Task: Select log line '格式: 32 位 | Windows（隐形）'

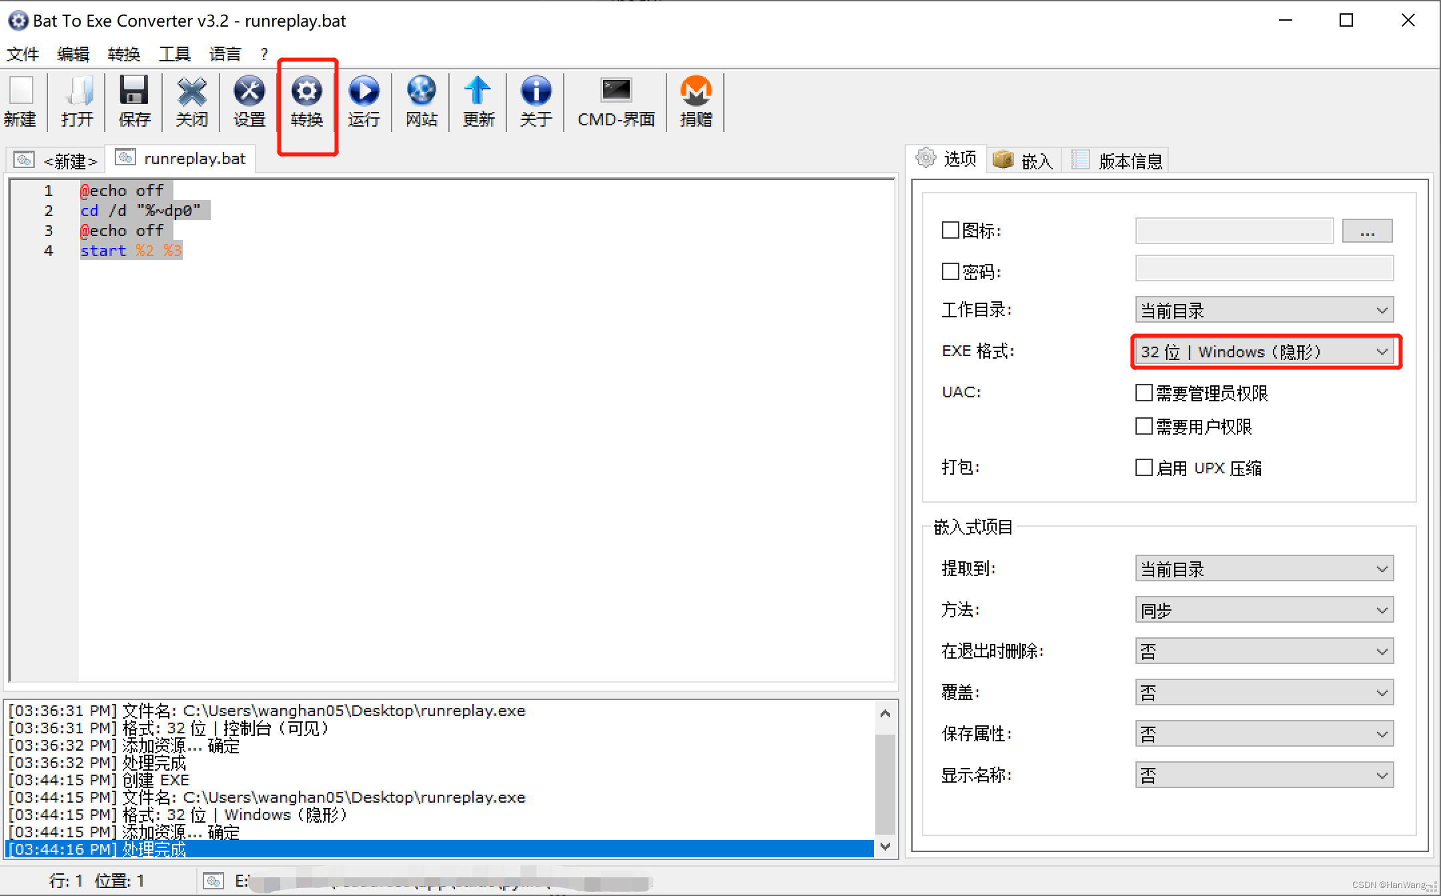Action: coord(177,815)
